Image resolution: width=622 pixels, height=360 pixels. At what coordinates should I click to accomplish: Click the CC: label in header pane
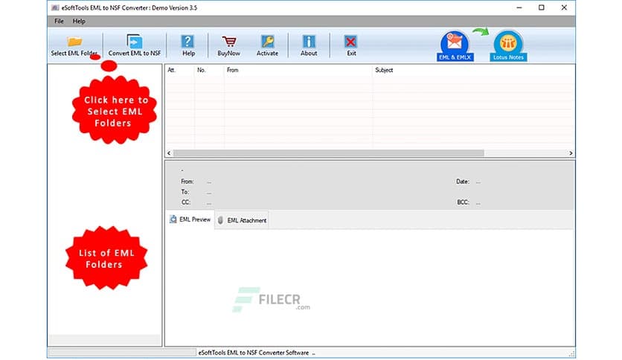tap(186, 202)
